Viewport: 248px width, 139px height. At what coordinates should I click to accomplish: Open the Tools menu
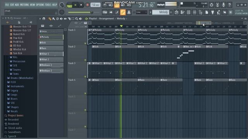[48, 5]
